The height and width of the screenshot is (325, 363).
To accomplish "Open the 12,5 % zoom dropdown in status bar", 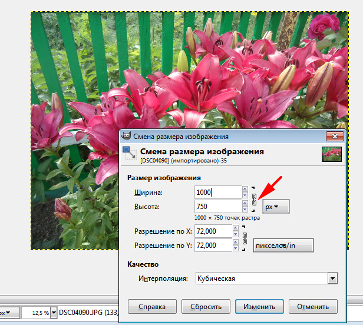I will (x=54, y=313).
